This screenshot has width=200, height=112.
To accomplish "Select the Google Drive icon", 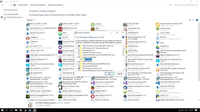I will [157, 47].
